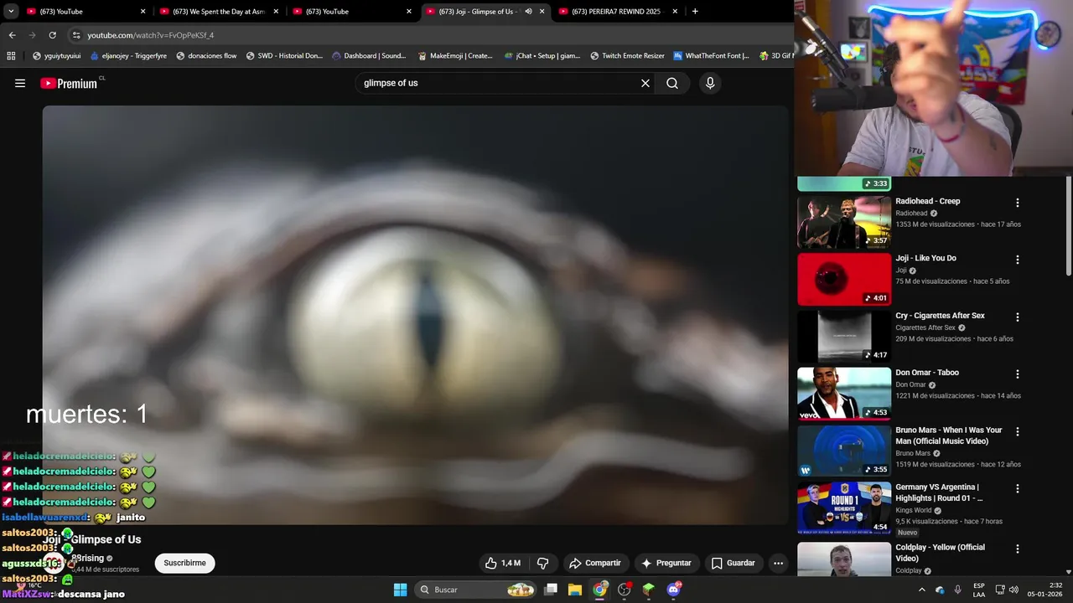Open options menu for Cry - Cigarettes After Sex

1018,317
